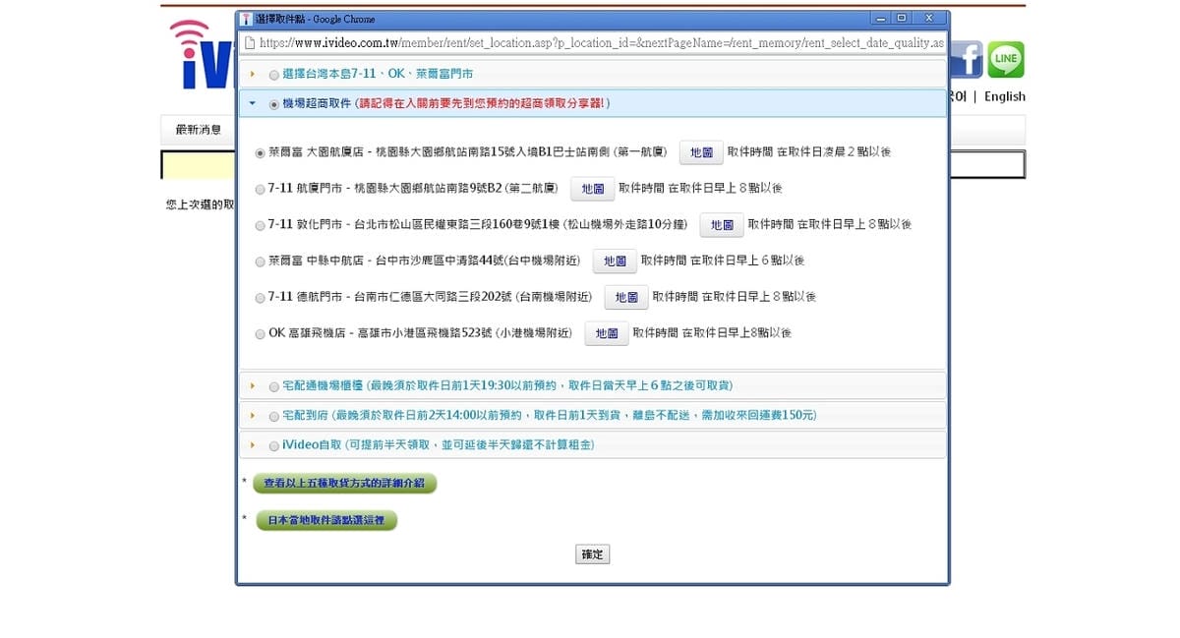
Task: Choose OK 高雄飛機店 pickup radio
Action: coord(260,333)
